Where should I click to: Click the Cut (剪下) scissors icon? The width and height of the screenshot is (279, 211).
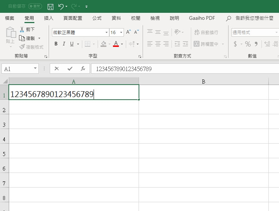click(x=22, y=29)
